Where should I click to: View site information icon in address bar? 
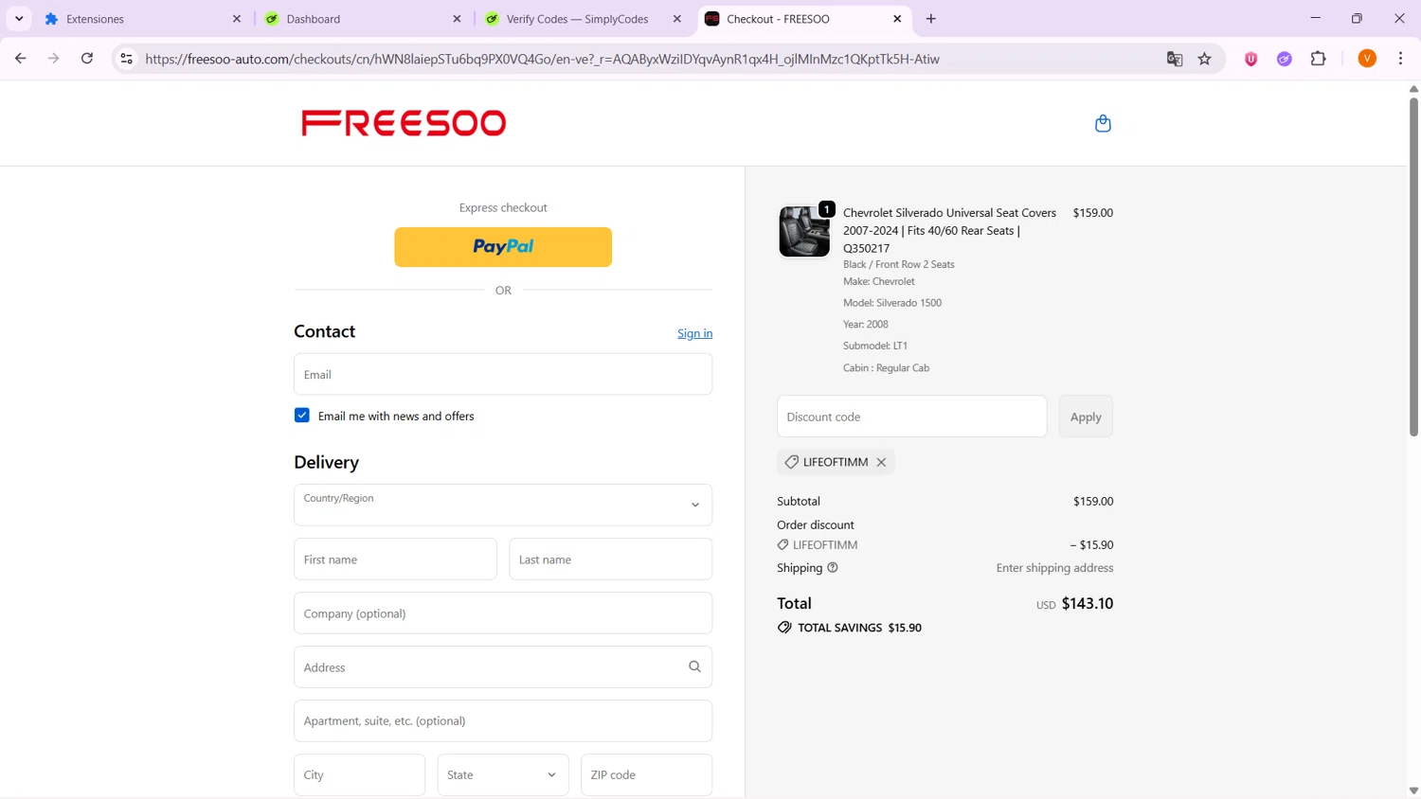click(126, 59)
